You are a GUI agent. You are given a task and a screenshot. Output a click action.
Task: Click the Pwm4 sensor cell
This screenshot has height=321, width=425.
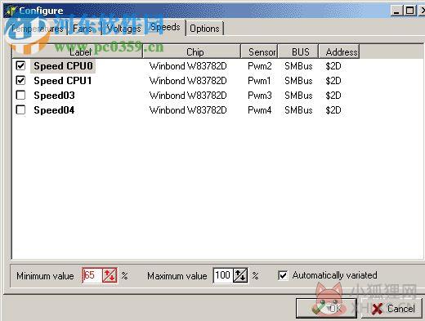(260, 110)
